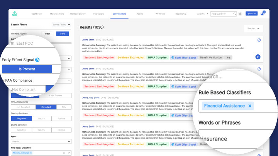Open the Agent search dropdown

click(41, 141)
